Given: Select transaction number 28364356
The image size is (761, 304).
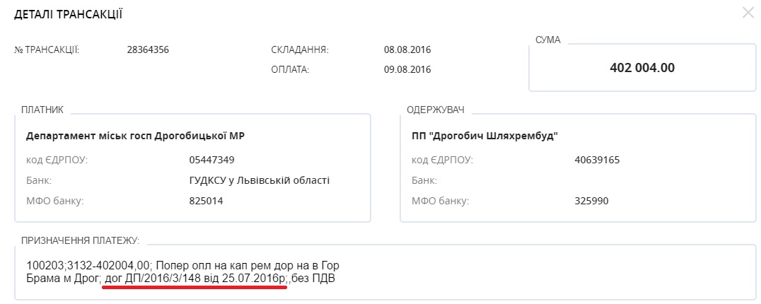Looking at the screenshot, I should coord(148,50).
